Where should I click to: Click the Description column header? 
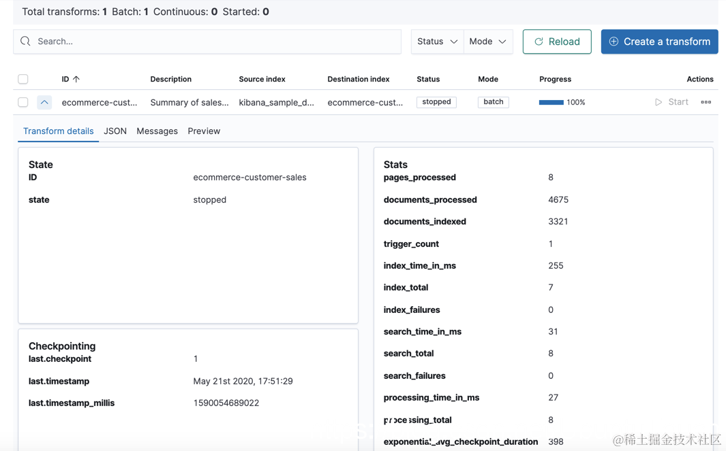(x=170, y=79)
